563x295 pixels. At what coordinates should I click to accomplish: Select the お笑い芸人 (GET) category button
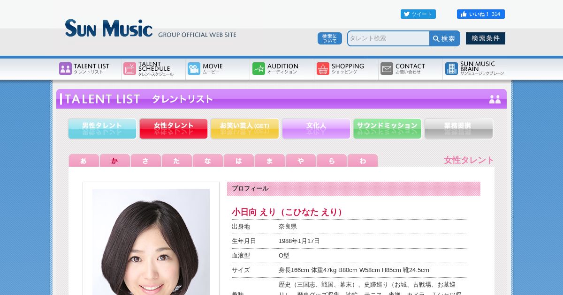click(245, 128)
